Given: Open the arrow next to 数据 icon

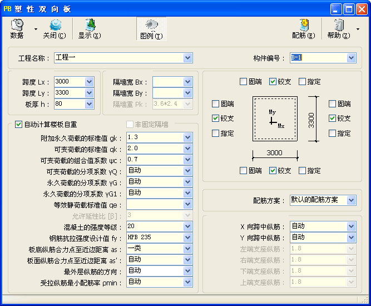Looking at the screenshot, I should coord(36,29).
